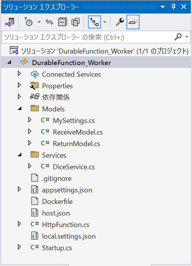
Task: Open the window position dropdown menu
Action: [163, 7]
